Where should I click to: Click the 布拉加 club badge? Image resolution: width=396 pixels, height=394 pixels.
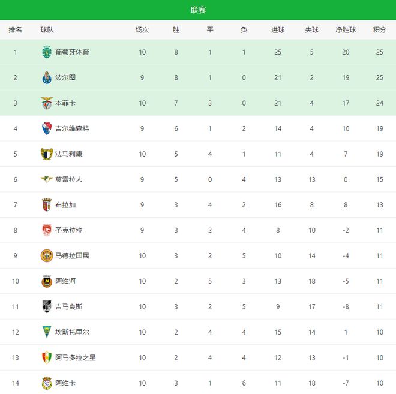click(x=47, y=205)
